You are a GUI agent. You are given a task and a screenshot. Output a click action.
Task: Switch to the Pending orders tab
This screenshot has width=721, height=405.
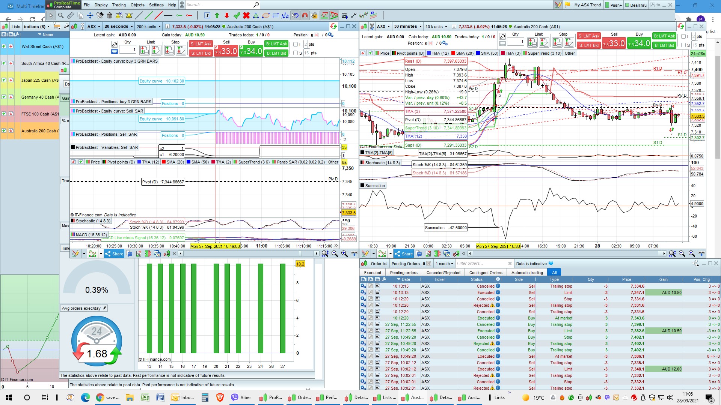pyautogui.click(x=403, y=273)
